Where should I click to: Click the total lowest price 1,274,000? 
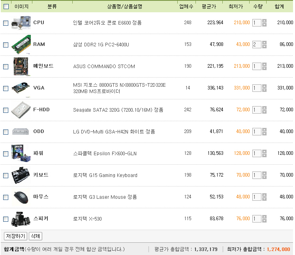click(278, 249)
